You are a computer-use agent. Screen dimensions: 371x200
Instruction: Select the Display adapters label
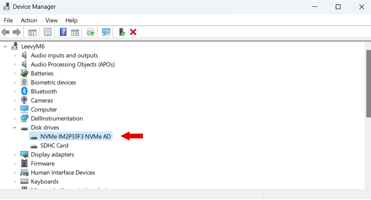click(52, 154)
